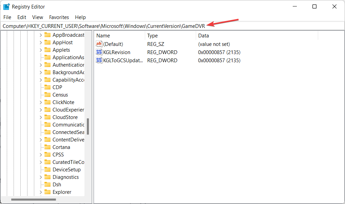The image size is (345, 204).
Task: Click the Authentication folder icon
Action: [47, 65]
